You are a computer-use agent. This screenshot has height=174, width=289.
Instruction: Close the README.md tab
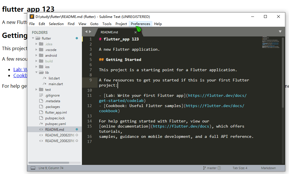click(x=135, y=32)
